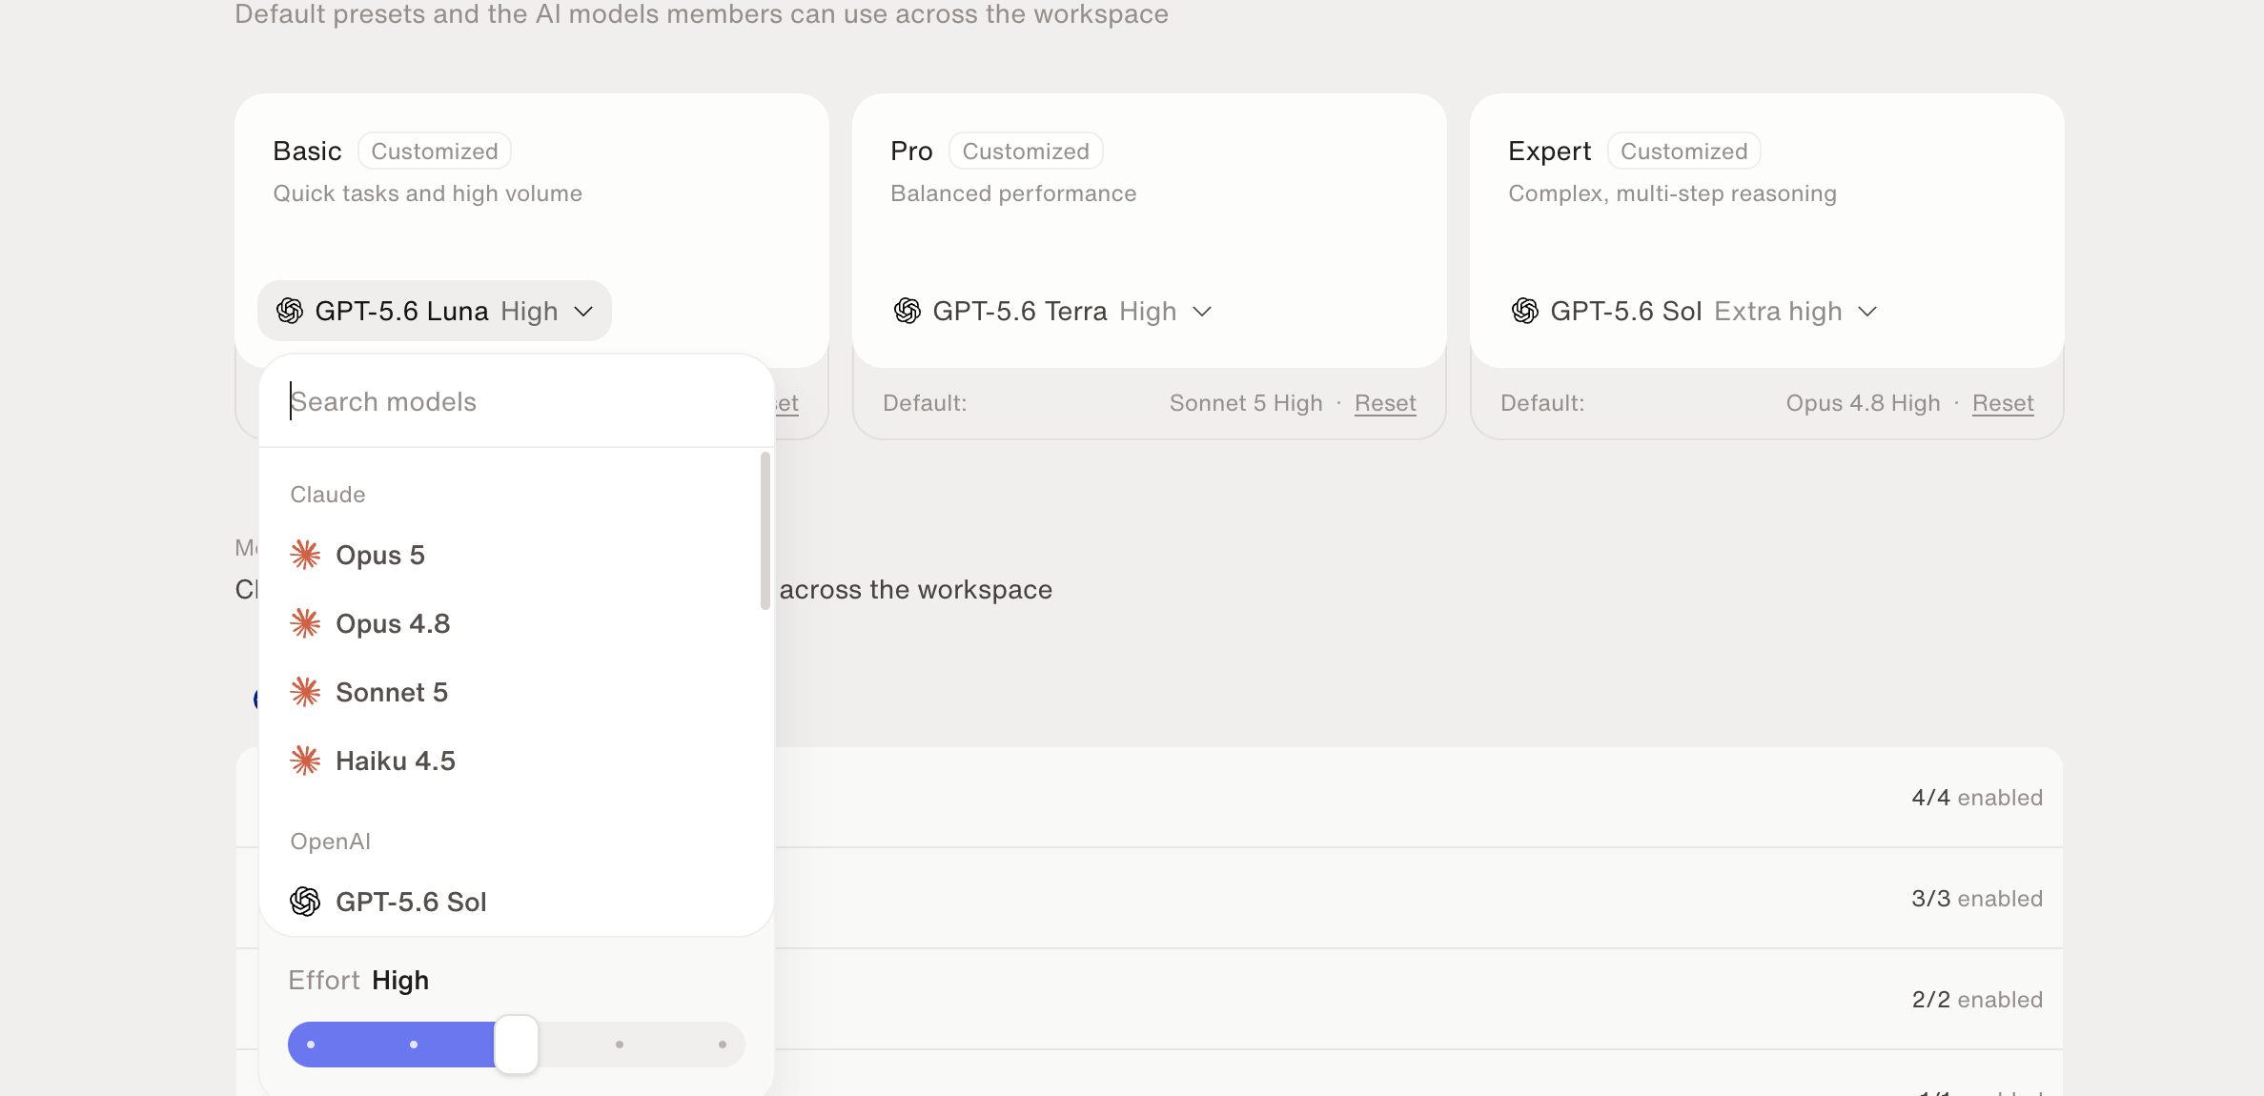Pick GPT-5.6 Sol in the OpenAI group
2264x1096 pixels.
tap(516, 902)
